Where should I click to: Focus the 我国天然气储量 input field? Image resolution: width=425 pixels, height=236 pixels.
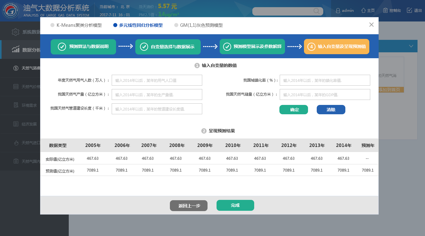[325, 94]
